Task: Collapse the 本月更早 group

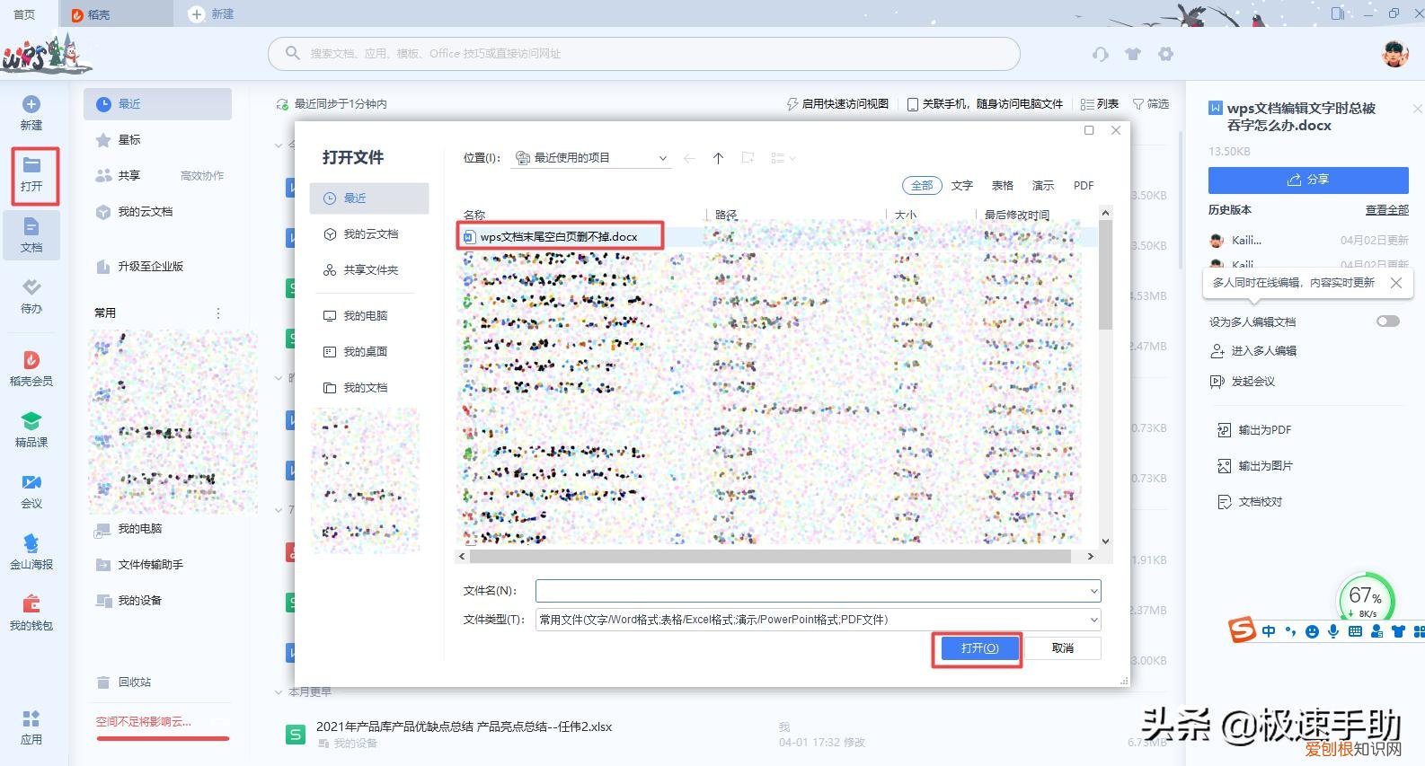Action: [279, 692]
